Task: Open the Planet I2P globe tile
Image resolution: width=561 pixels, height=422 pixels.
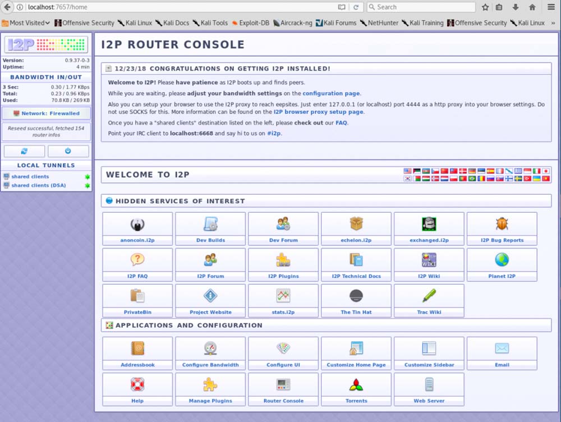Action: [x=502, y=264]
